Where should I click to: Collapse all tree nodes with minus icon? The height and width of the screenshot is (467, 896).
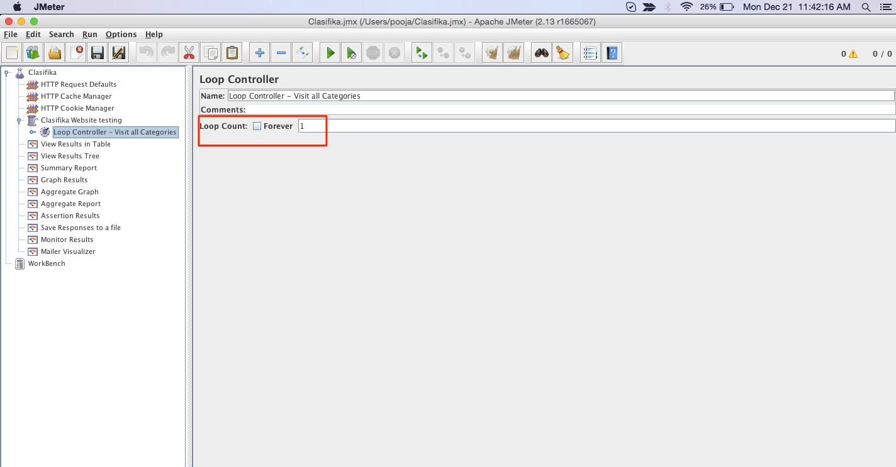pyautogui.click(x=281, y=53)
